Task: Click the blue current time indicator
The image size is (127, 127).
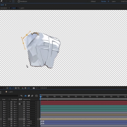Action: tap(41, 97)
